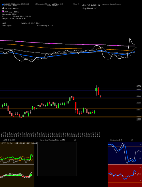Image resolution: width=142 pixels, height=187 pixels.
Task: Click the tall red candlestick at the price peak
Action: click(x=98, y=91)
